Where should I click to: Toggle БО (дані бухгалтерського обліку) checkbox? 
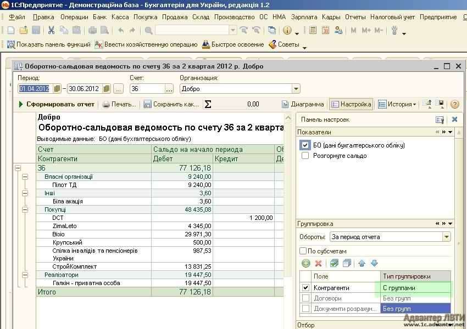(x=305, y=145)
